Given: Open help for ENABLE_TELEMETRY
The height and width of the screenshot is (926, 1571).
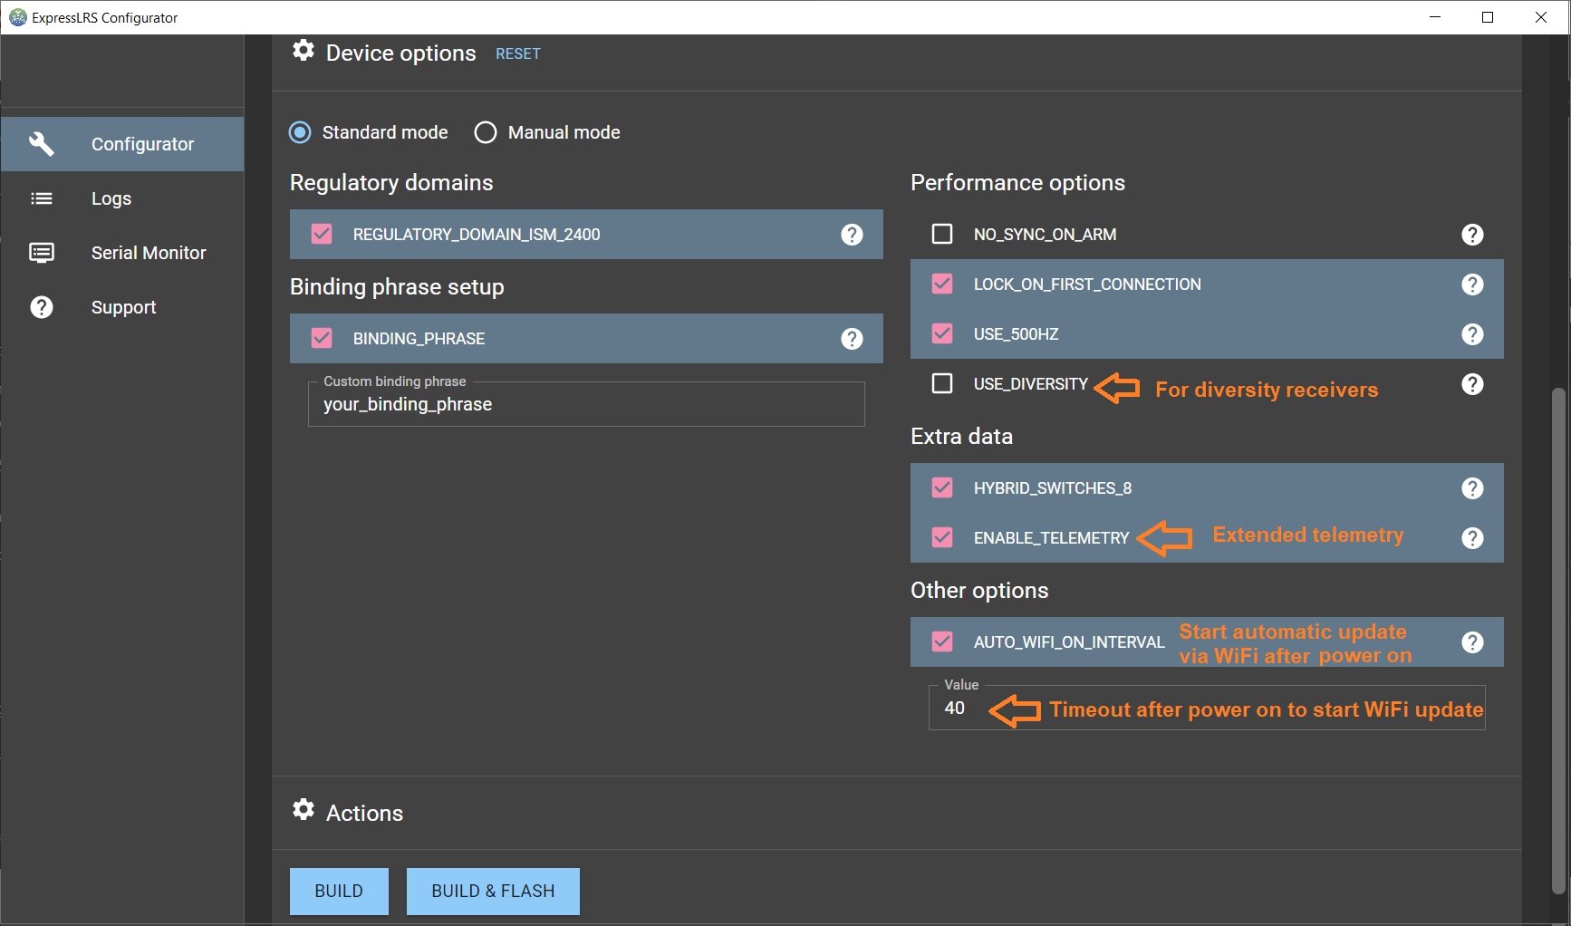Looking at the screenshot, I should pyautogui.click(x=1472, y=538).
